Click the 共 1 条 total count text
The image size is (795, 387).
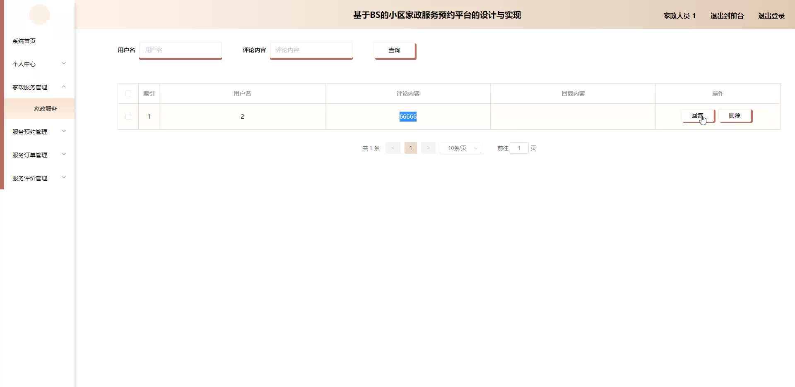(371, 148)
